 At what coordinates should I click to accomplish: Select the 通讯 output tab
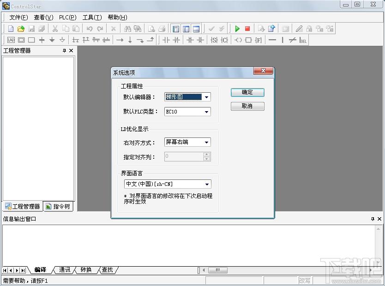click(65, 270)
